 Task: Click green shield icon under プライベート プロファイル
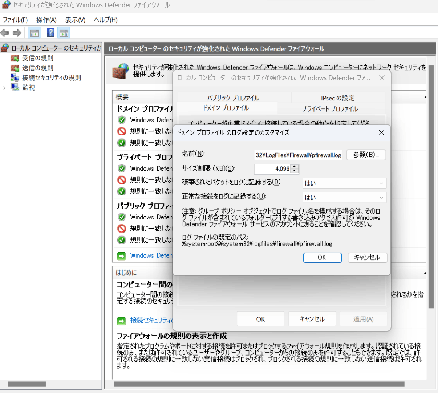tap(122, 168)
